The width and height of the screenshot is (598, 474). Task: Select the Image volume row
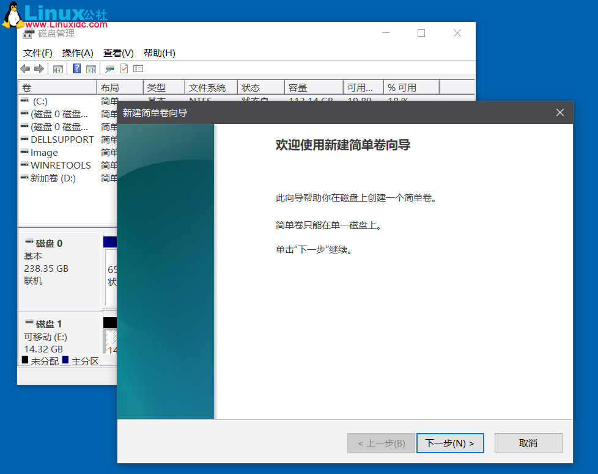pyautogui.click(x=68, y=153)
